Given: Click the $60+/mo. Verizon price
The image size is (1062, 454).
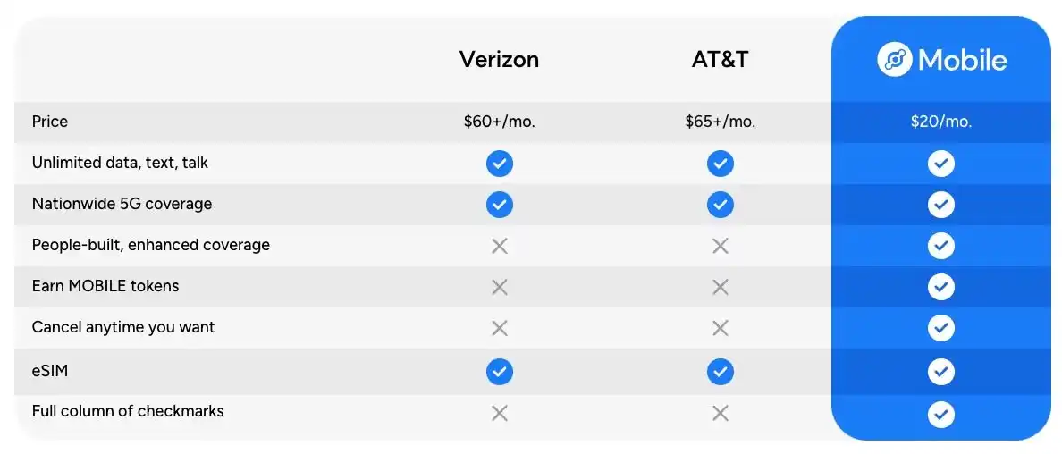Looking at the screenshot, I should (x=499, y=122).
